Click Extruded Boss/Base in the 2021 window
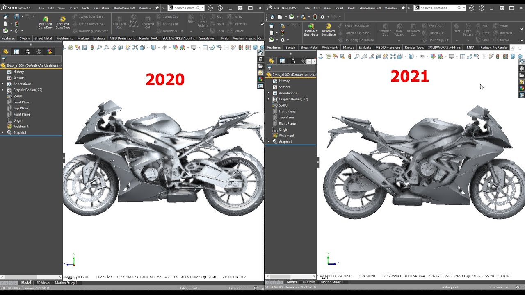The width and height of the screenshot is (525, 295). (x=311, y=30)
